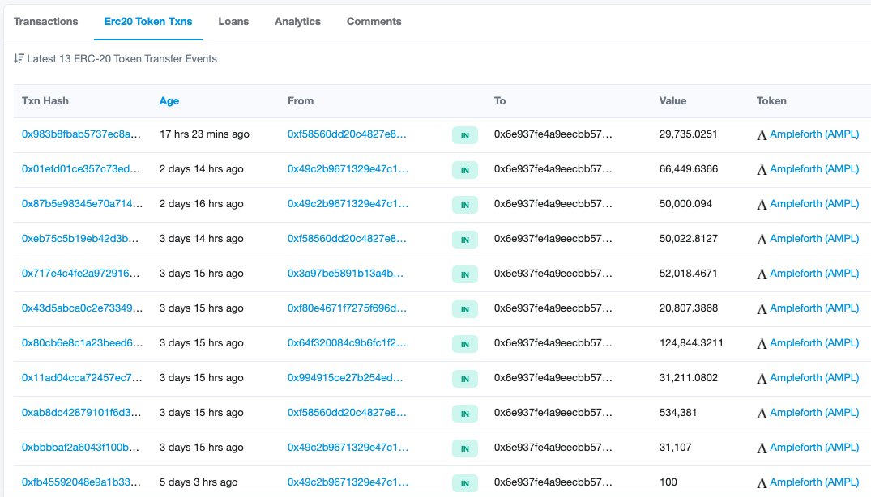Open transaction hash 0x87b5e98345e70a714
Screen dimensions: 871x497
click(82, 204)
